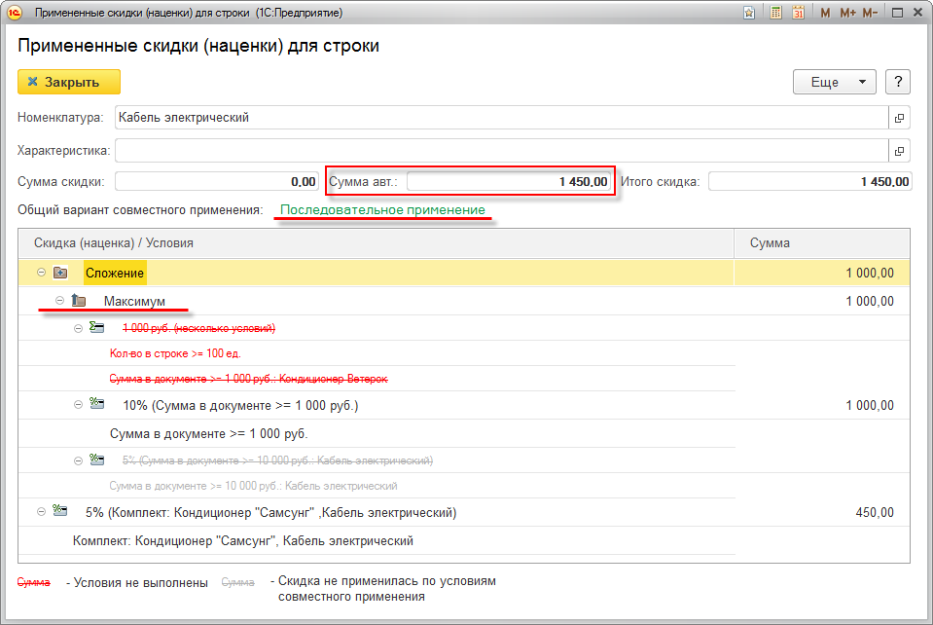Viewport: 933px width, 625px height.
Task: Select the Комплект: Кондиционер "Самсунг", Кабель электрический condition
Action: [x=243, y=541]
